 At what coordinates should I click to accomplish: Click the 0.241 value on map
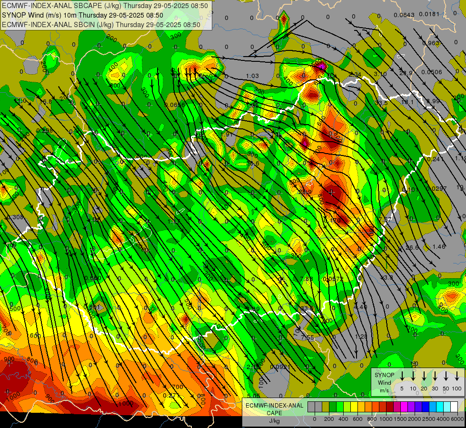pyautogui.click(x=436, y=159)
